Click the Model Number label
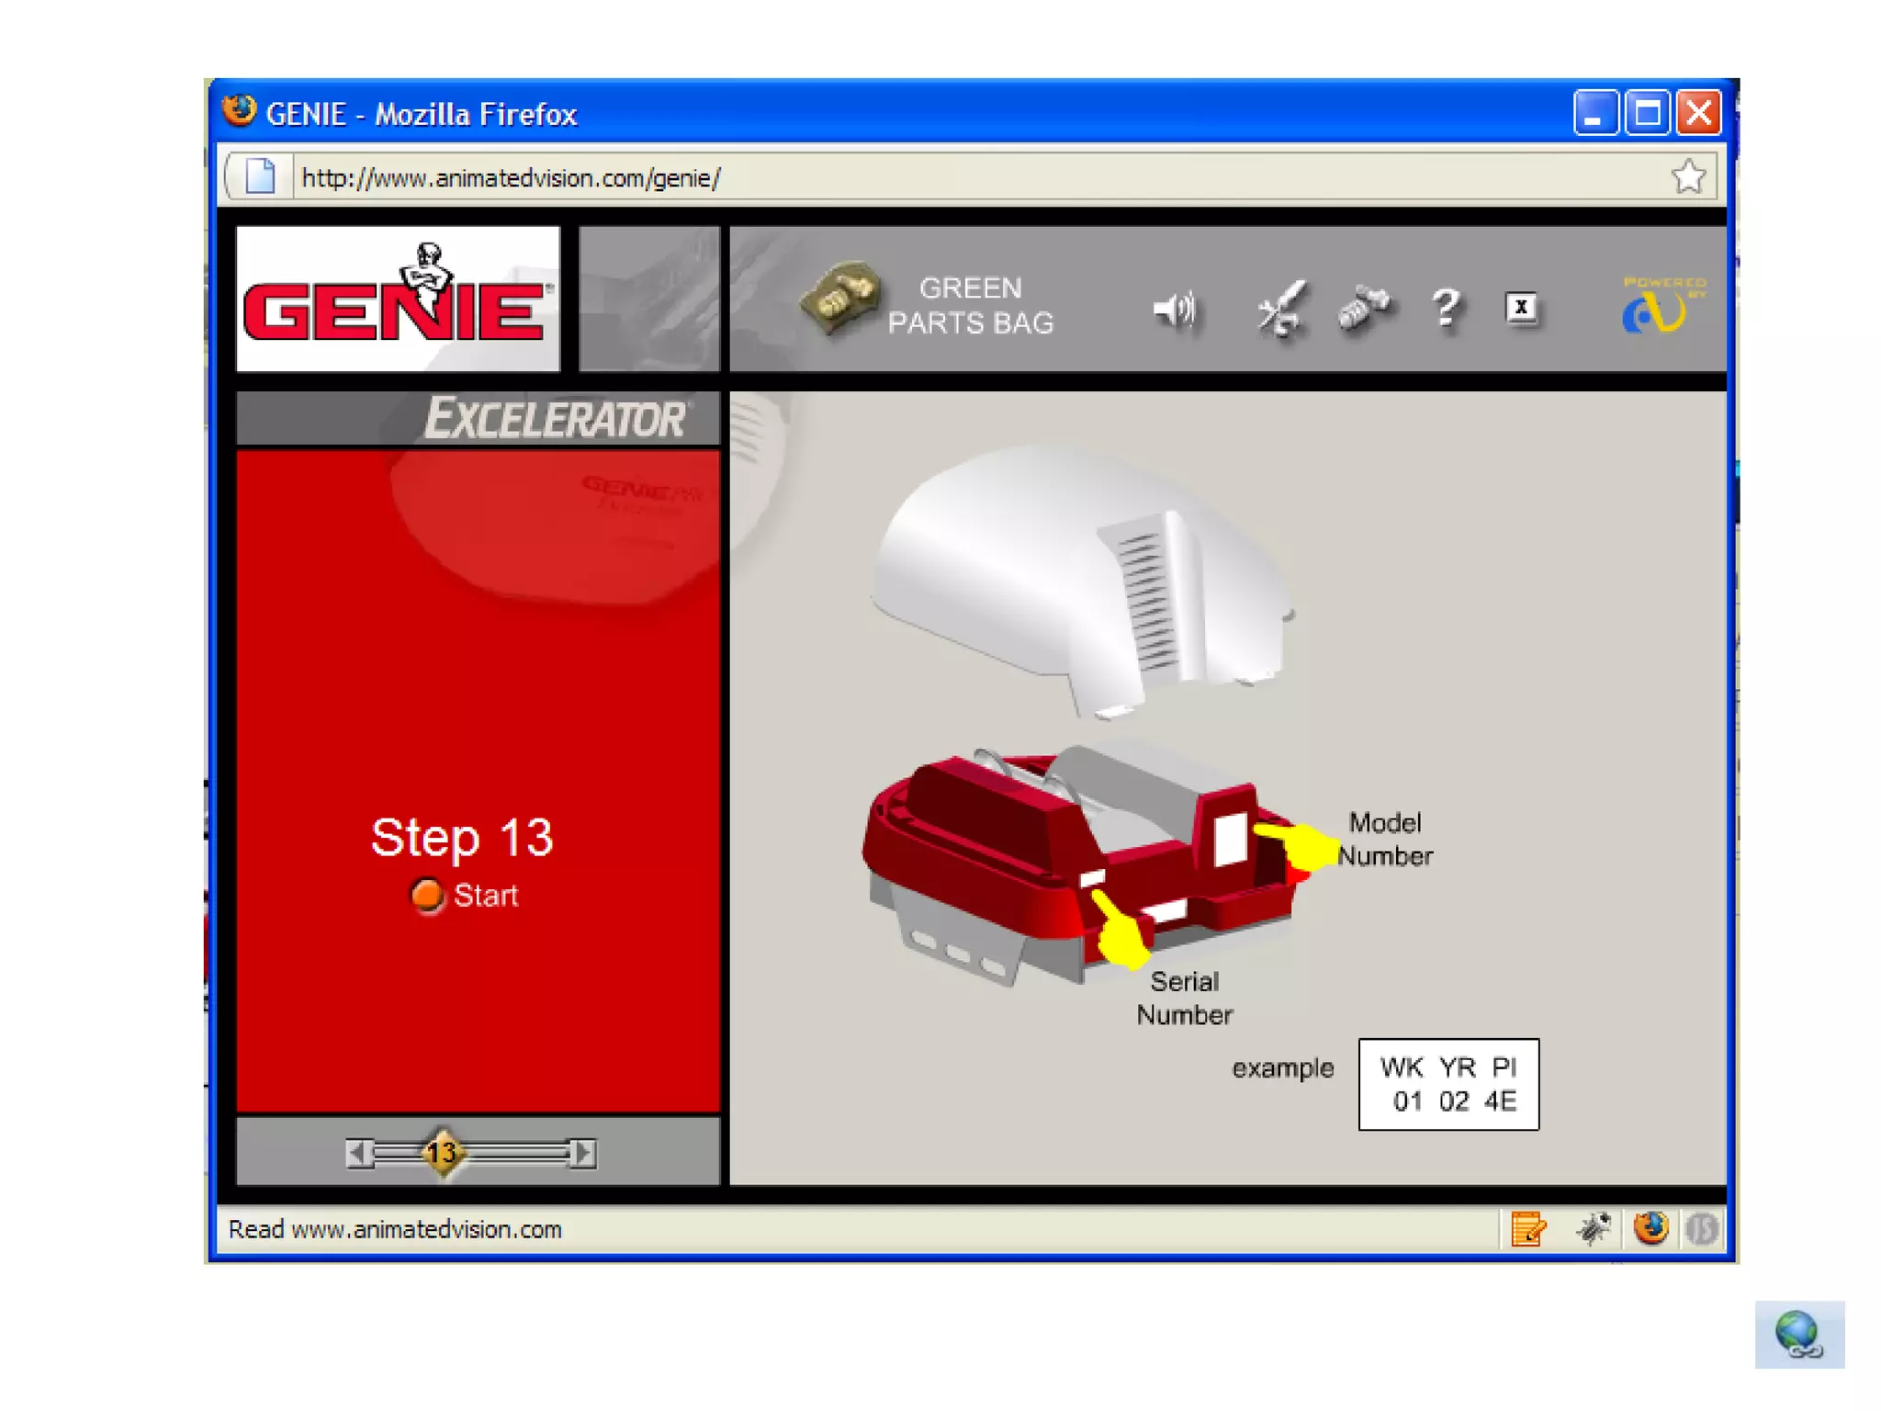 coord(1385,840)
